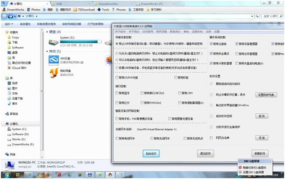Open the 我的网盘 squirrel icon
The height and width of the screenshot is (179, 285).
tap(52, 73)
